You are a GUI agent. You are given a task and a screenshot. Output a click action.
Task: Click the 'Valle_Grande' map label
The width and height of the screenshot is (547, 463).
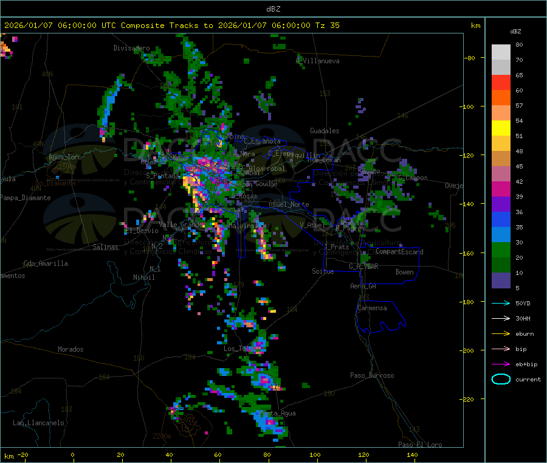coord(181,224)
